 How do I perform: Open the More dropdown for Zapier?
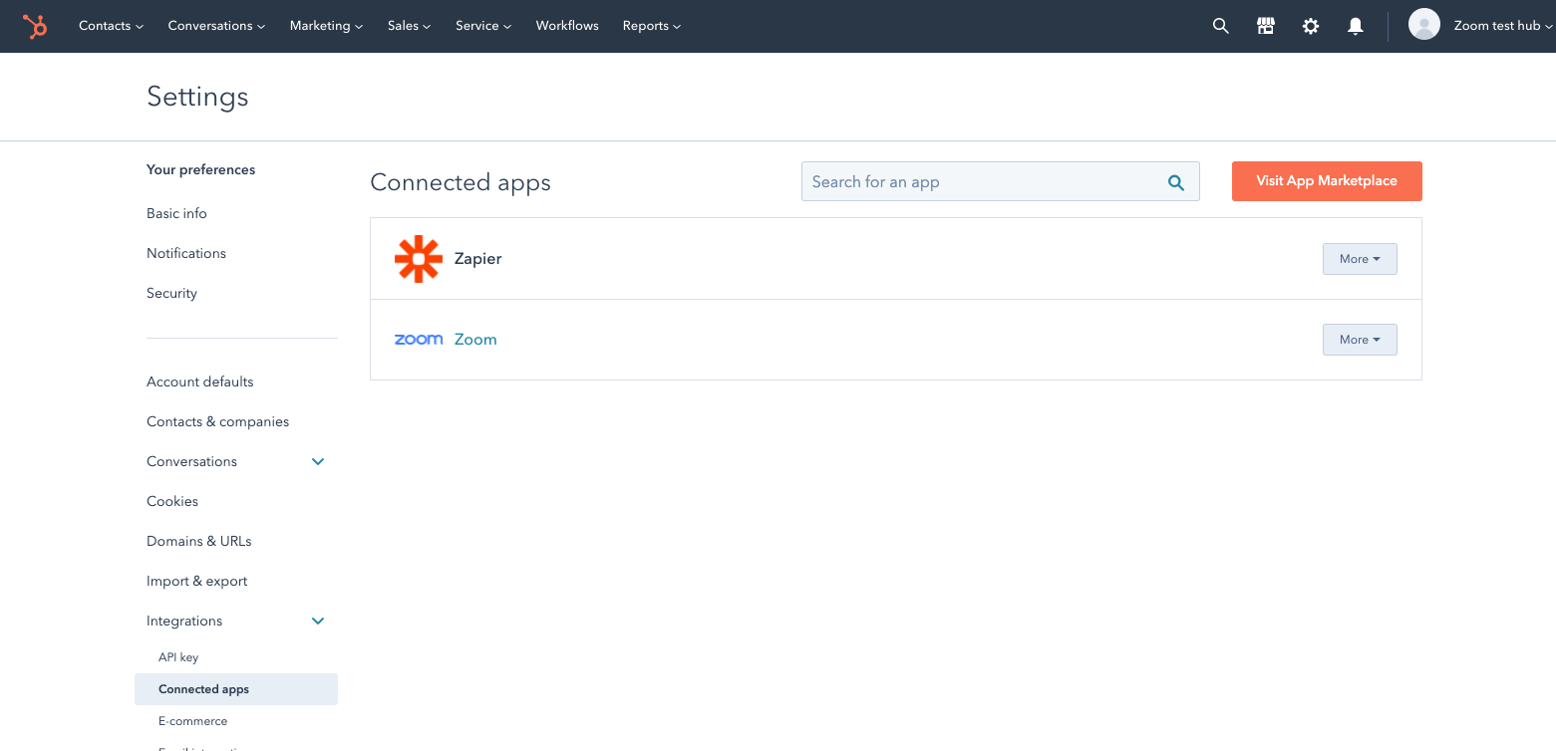[1359, 259]
